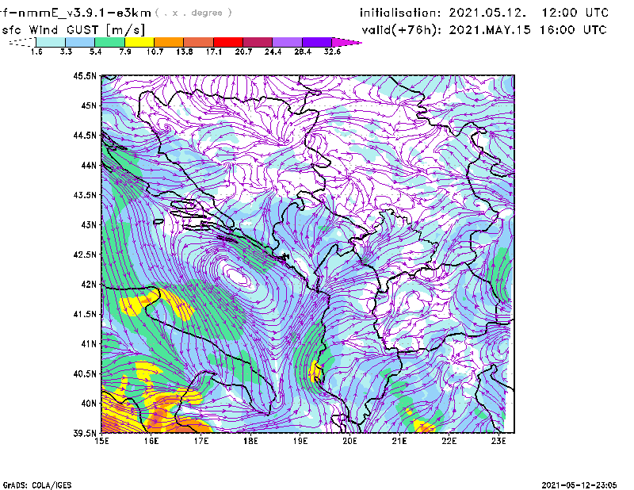Click the 16E longitude label
Image resolution: width=634 pixels, height=490 pixels.
151,441
